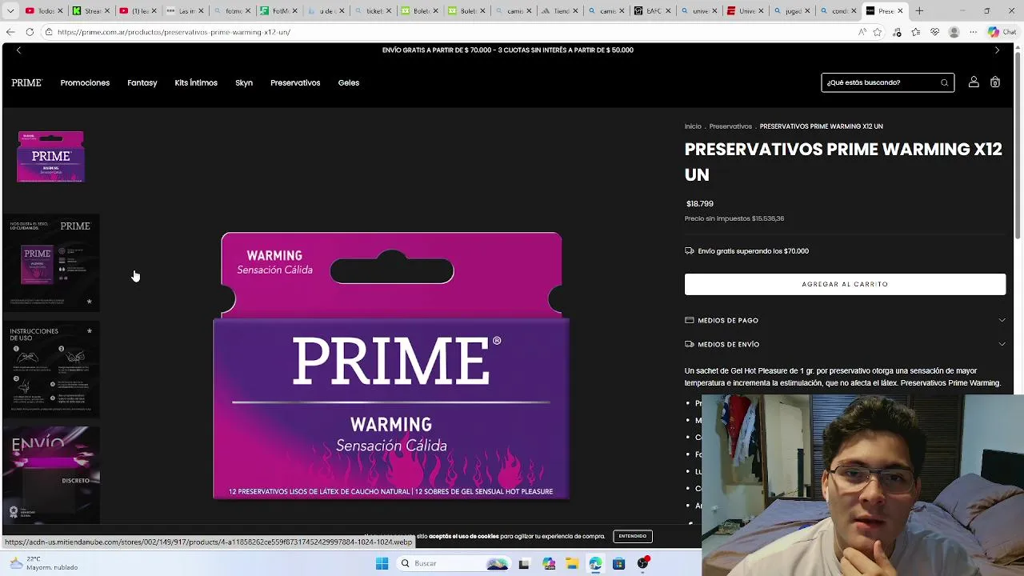This screenshot has width=1024, height=576.
Task: Show next announcement with right arrow
Action: (997, 50)
